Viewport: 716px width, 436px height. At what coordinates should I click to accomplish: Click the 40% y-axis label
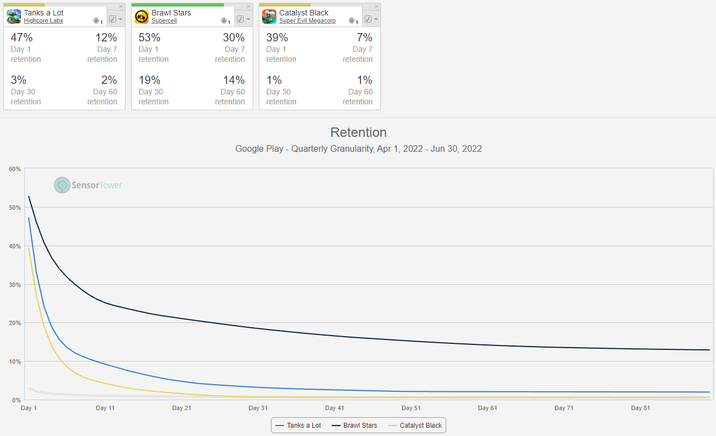[x=14, y=246]
